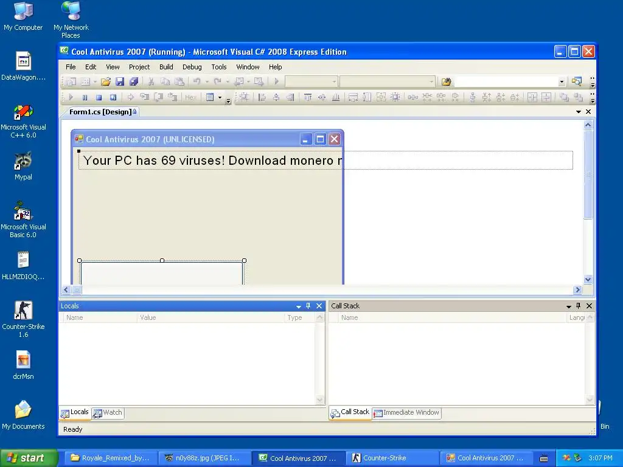Image resolution: width=623 pixels, height=467 pixels.
Task: Open the solution configurations combo box
Action: pos(311,82)
